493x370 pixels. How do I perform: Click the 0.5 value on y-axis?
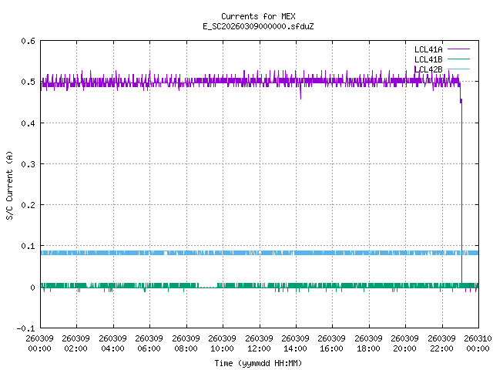[27, 82]
